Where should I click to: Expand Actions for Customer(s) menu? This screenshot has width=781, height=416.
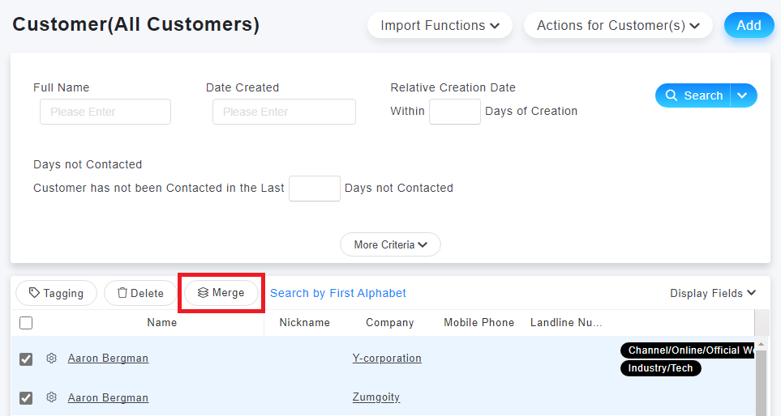coord(618,25)
